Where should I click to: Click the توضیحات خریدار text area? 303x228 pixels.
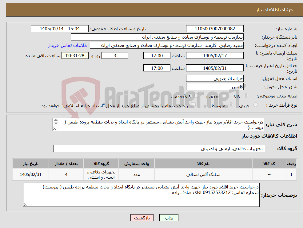coord(141,195)
